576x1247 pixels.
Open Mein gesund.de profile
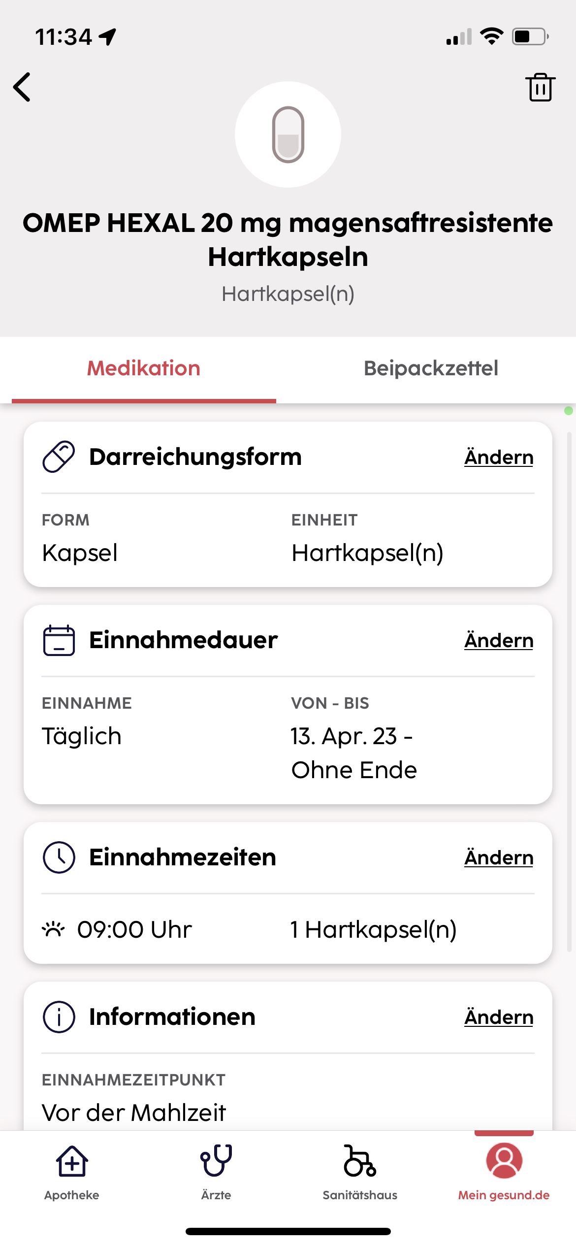pos(504,1172)
